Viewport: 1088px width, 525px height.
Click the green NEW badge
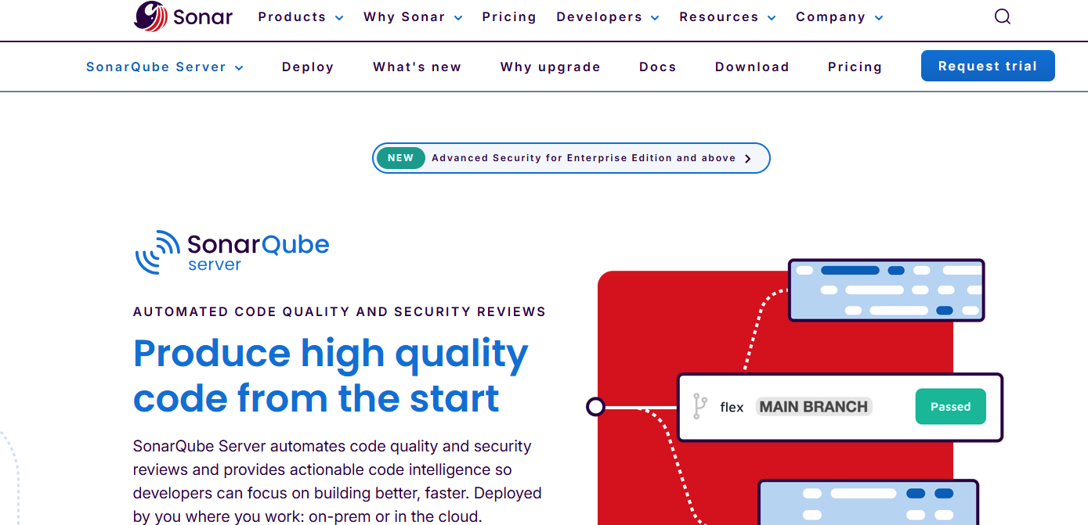point(400,158)
